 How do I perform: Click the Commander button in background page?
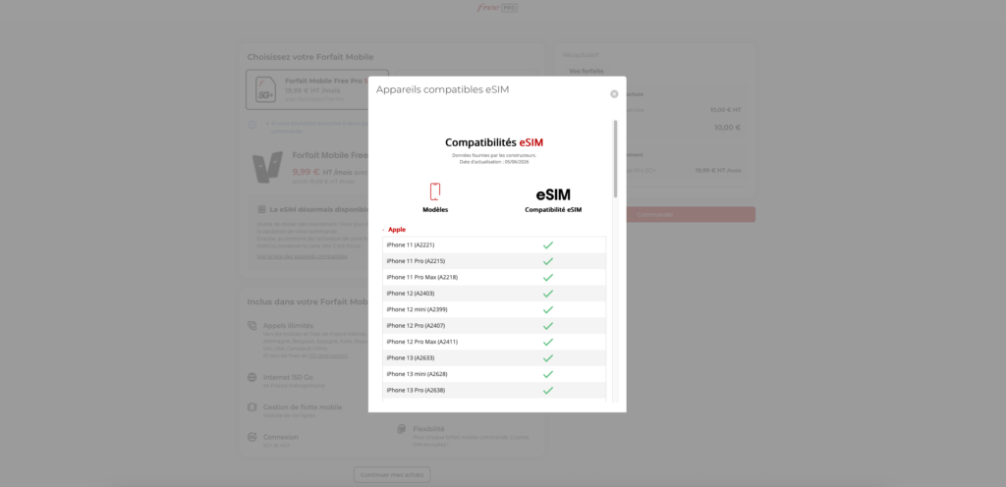coord(655,215)
